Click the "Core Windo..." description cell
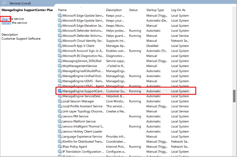 pos(115,101)
